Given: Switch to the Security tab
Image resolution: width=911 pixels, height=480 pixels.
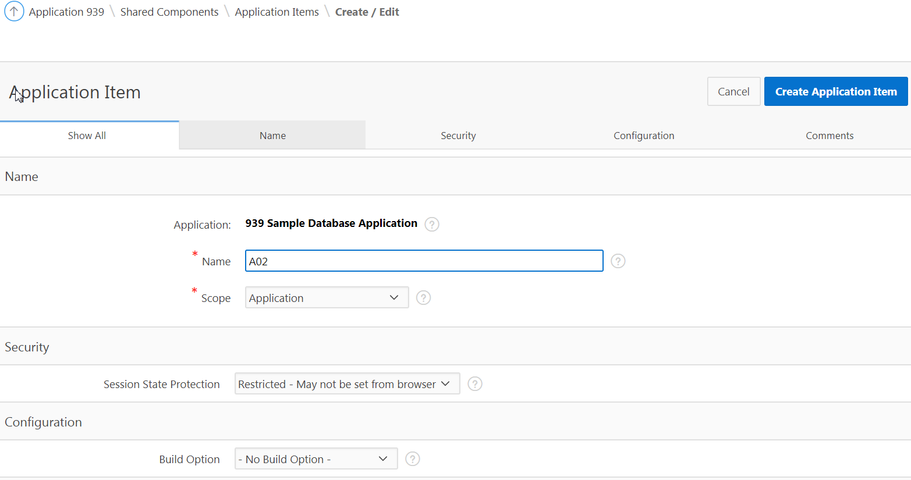Looking at the screenshot, I should [x=458, y=135].
